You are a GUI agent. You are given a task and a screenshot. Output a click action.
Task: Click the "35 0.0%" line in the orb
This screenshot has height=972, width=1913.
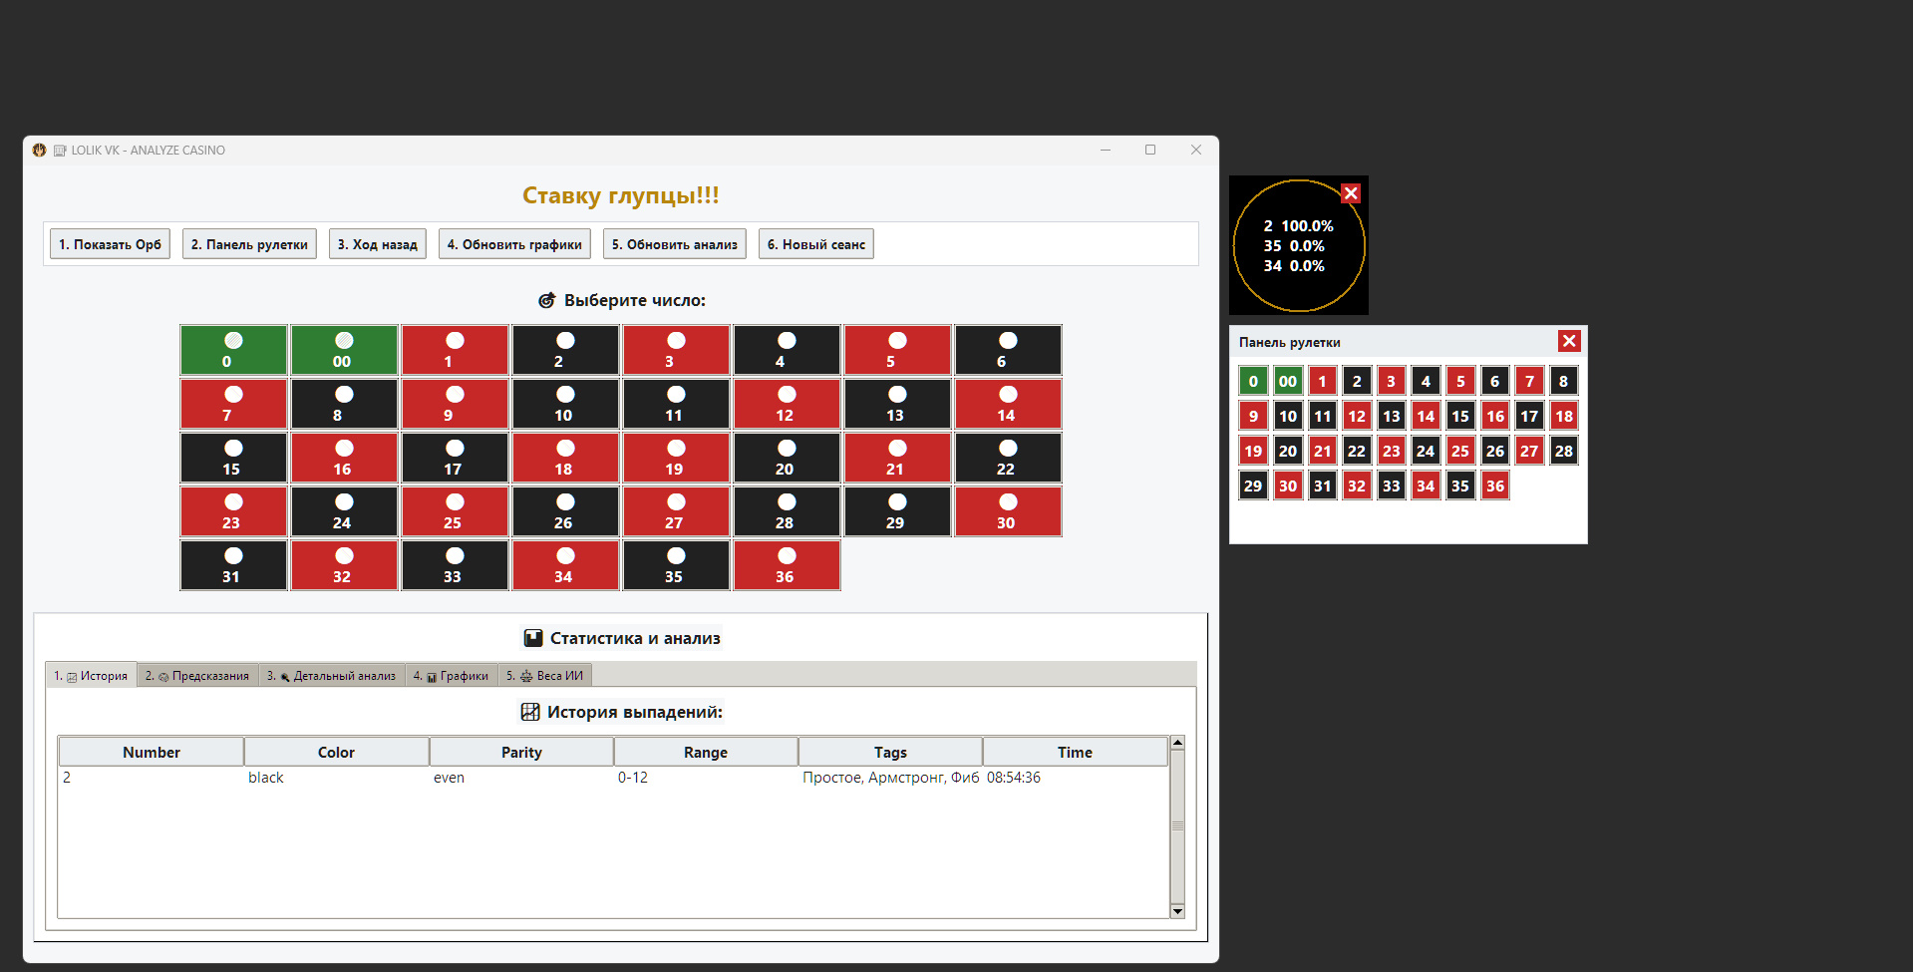click(1294, 246)
